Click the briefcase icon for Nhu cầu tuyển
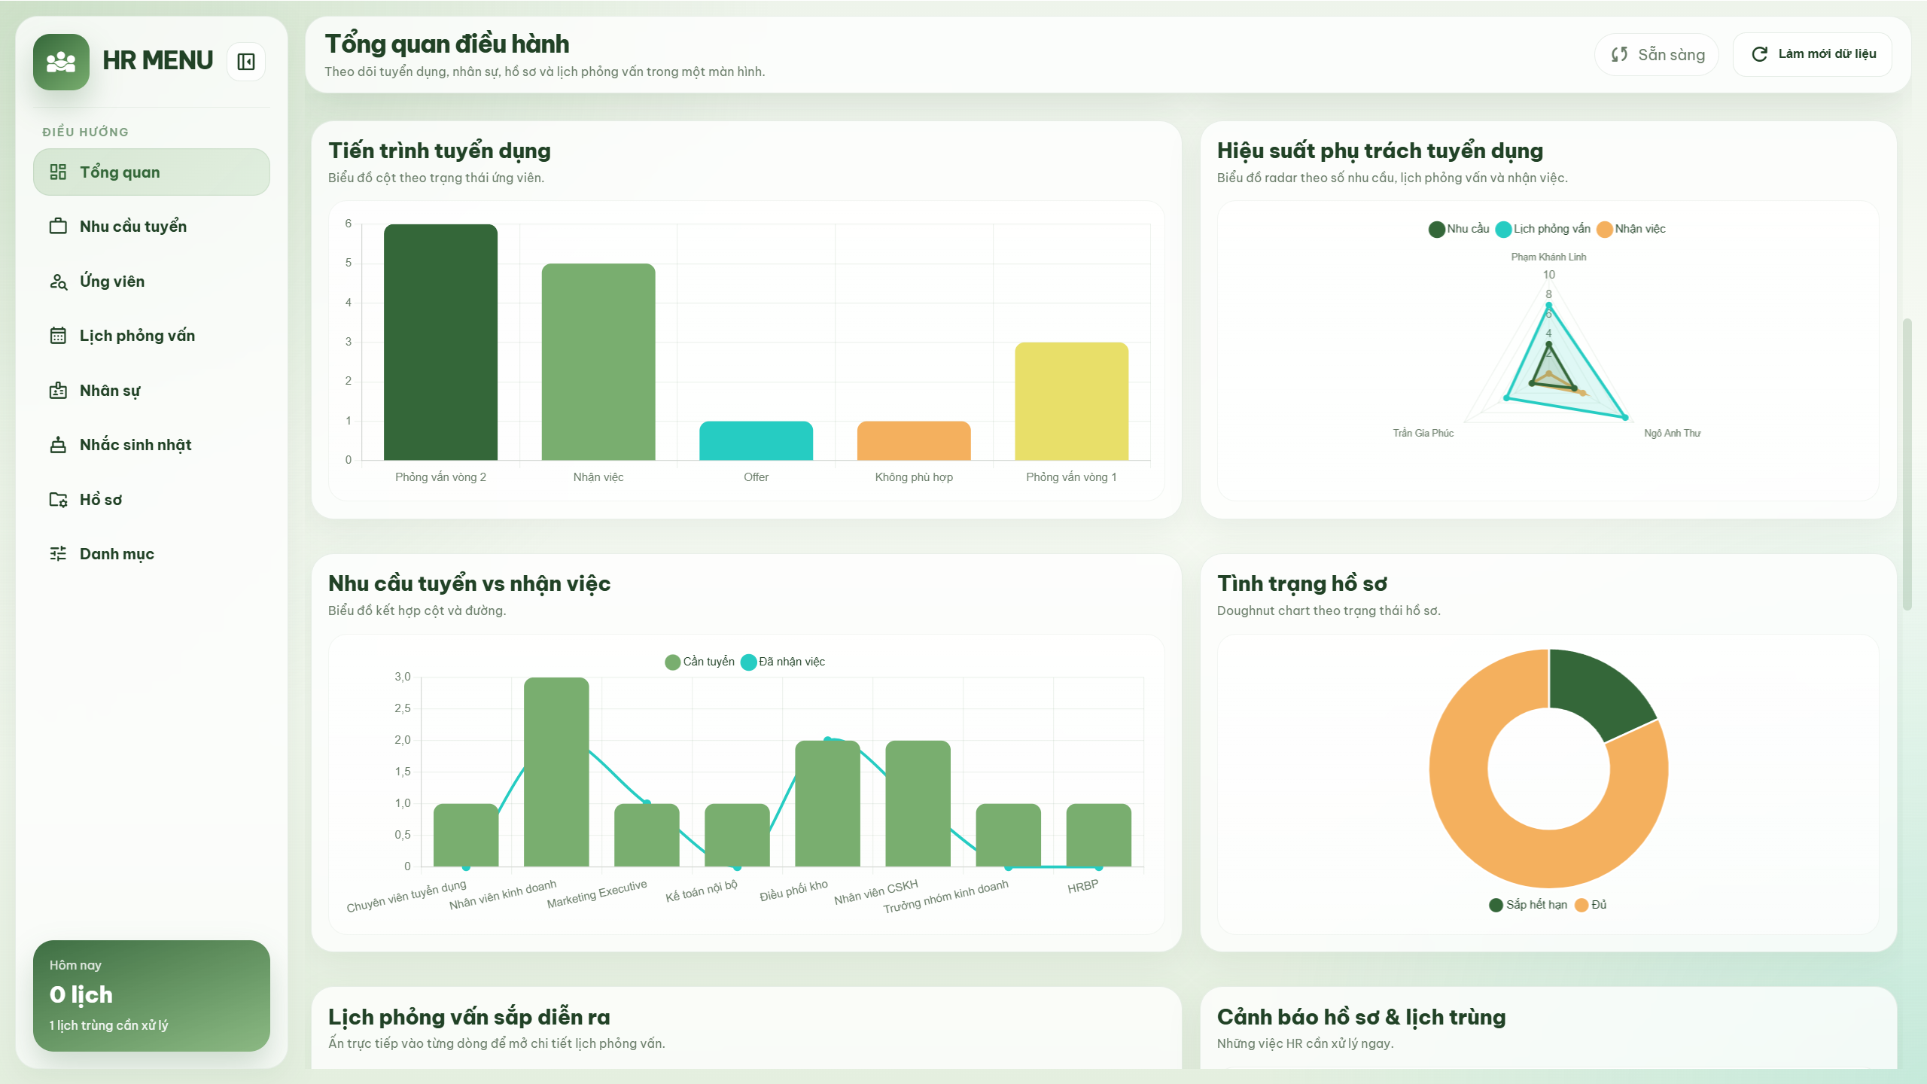This screenshot has width=1927, height=1084. (58, 226)
